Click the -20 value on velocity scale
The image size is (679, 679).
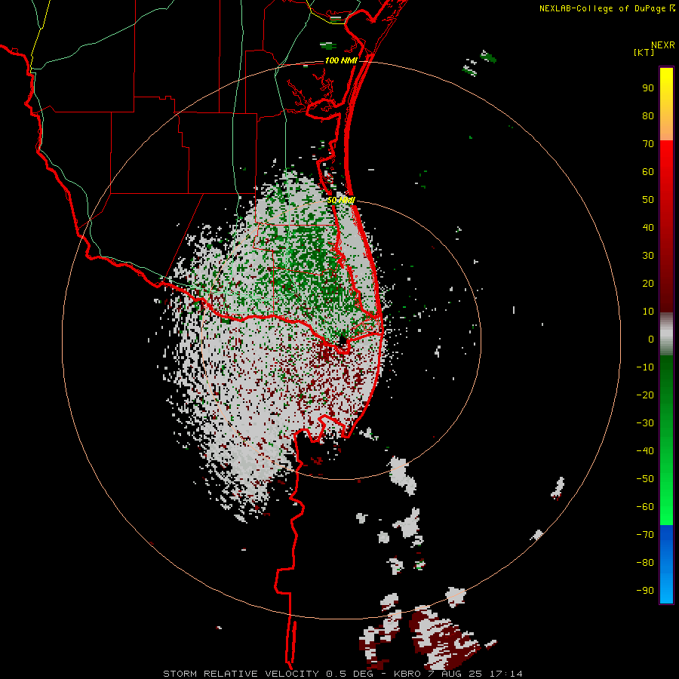(645, 395)
